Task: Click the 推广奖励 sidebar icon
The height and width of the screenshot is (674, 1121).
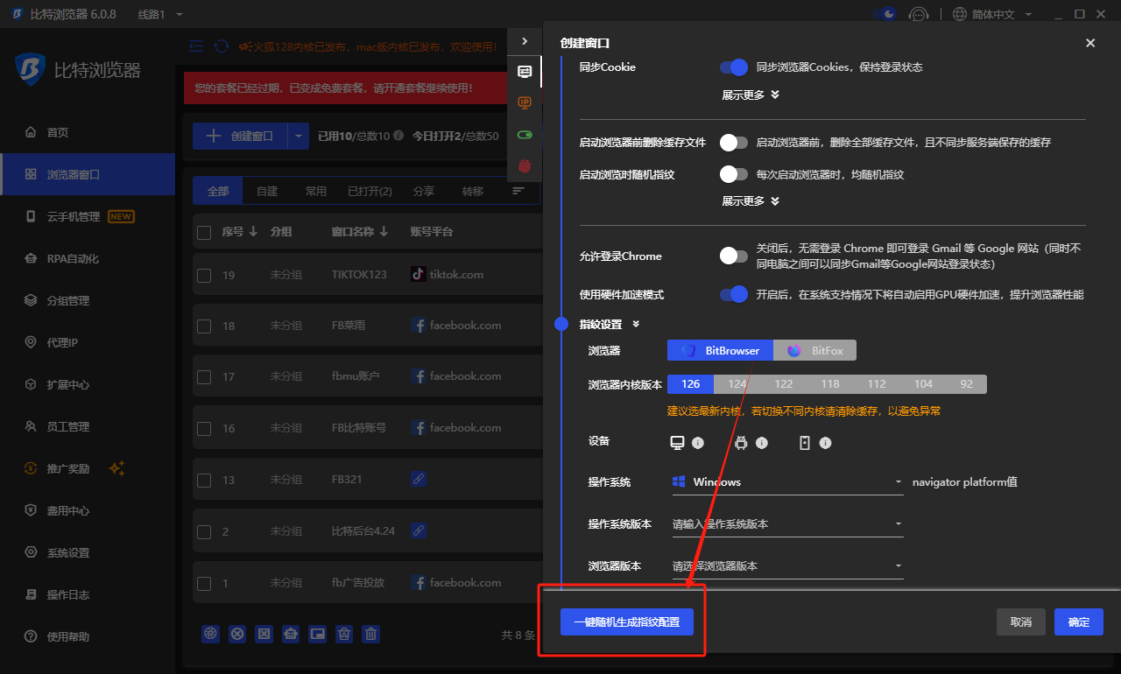Action: (x=31, y=468)
